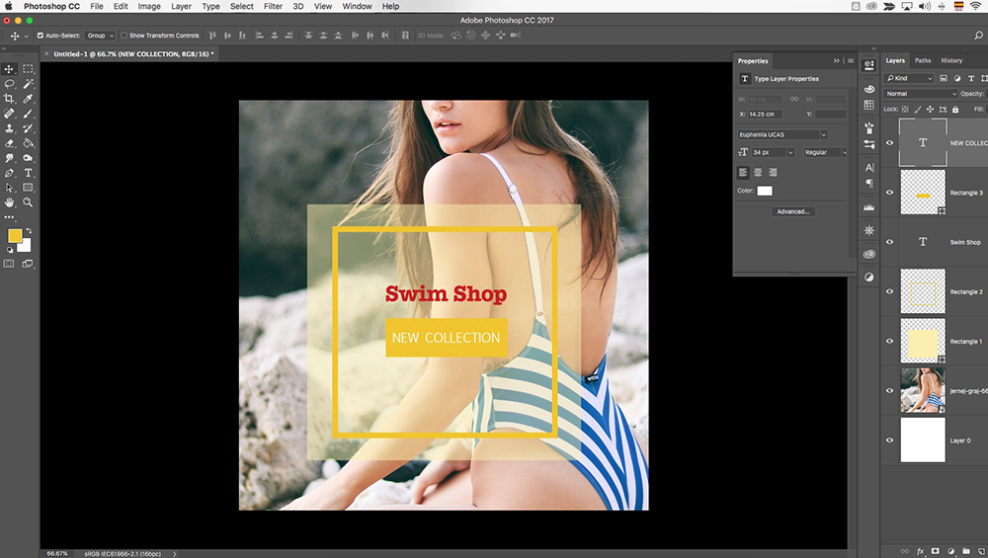Screen dimensions: 988x558
Task: Open Paragraph panel icon in dock
Action: click(x=869, y=184)
